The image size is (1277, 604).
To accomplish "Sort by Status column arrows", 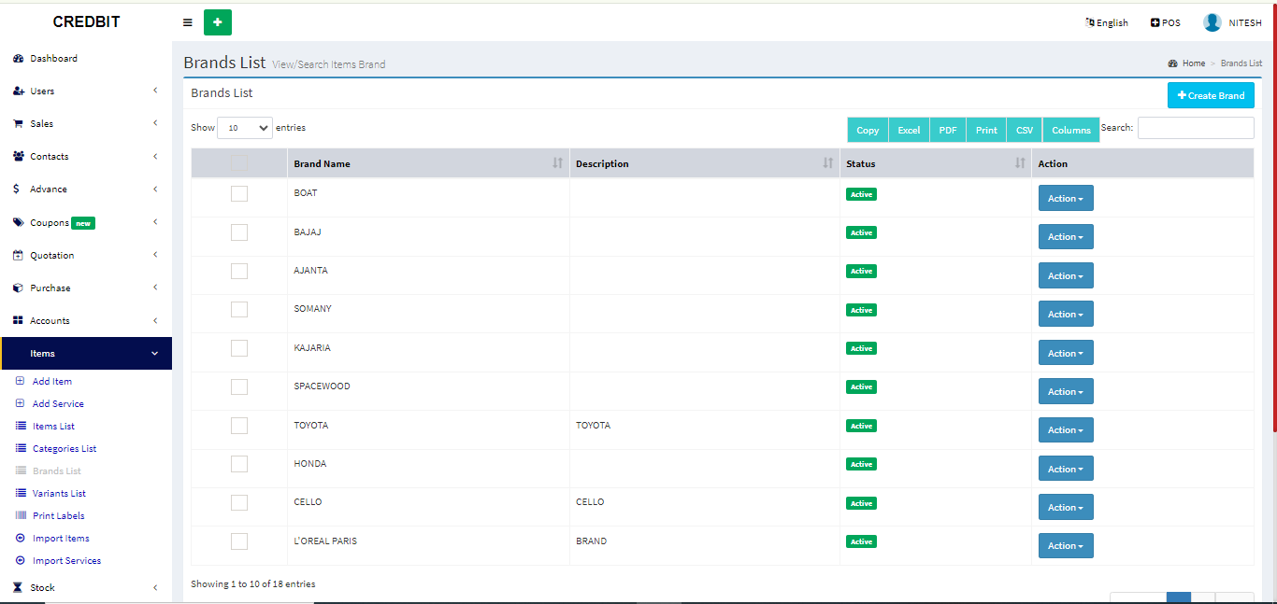I will pyautogui.click(x=1020, y=163).
